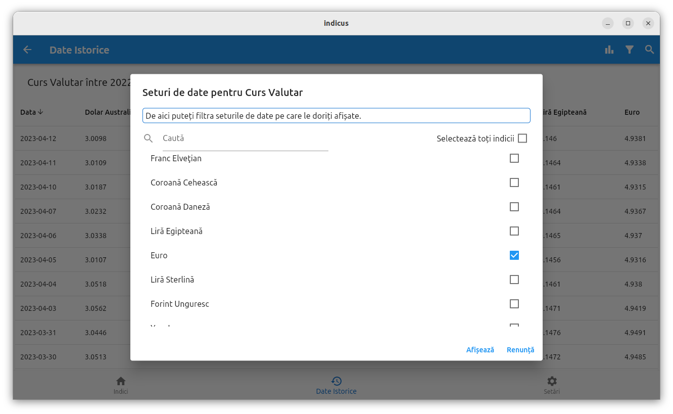Enable the Forint Unguresc checkbox
This screenshot has height=414, width=673.
click(x=514, y=304)
